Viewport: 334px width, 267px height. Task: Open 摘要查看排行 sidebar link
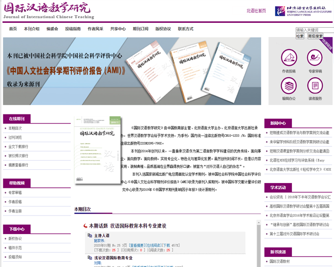[18, 165]
